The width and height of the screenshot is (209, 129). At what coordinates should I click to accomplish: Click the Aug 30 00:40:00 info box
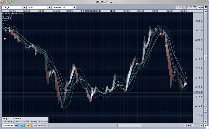[25, 119]
